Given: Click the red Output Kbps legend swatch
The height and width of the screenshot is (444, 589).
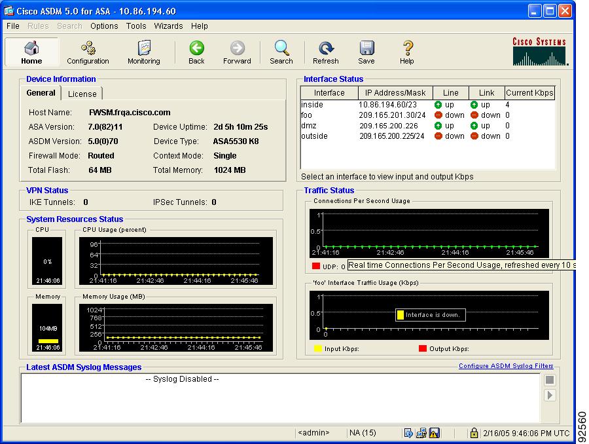Looking at the screenshot, I should tap(423, 348).
